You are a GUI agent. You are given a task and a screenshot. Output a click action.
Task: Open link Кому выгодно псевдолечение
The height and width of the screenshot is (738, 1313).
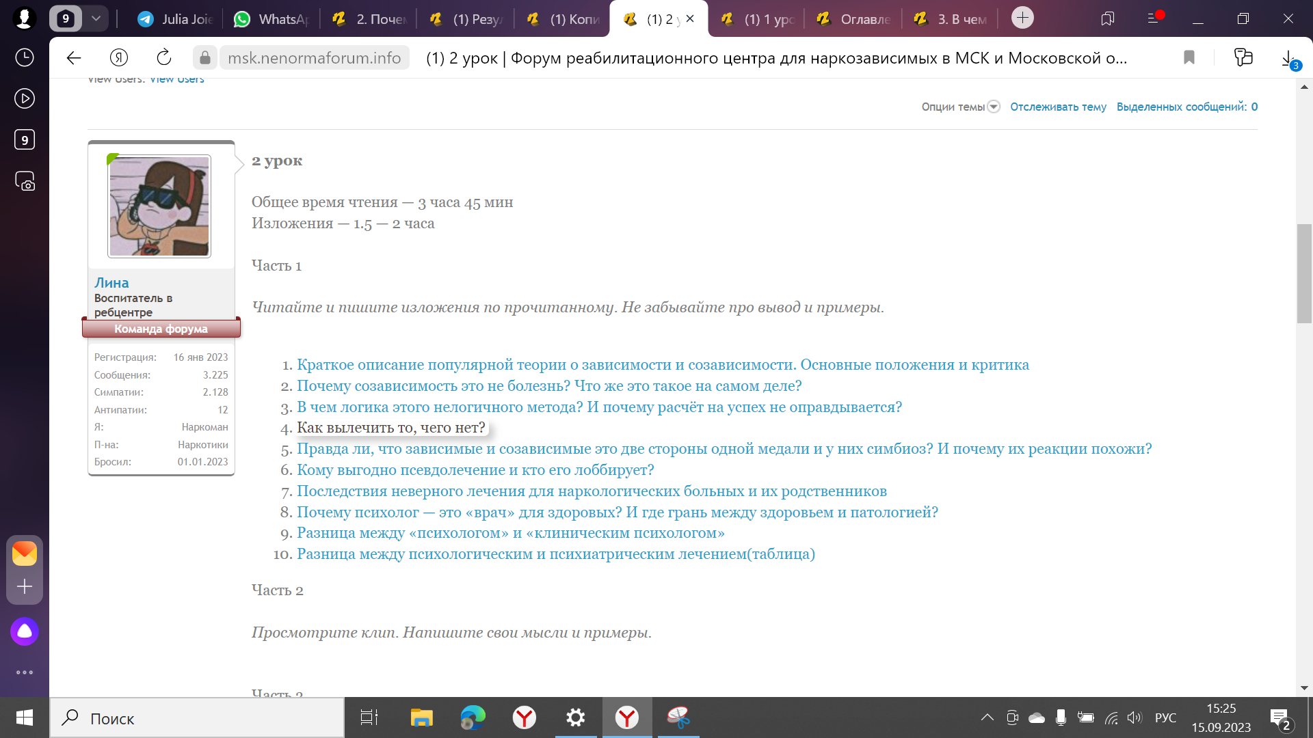click(x=475, y=470)
